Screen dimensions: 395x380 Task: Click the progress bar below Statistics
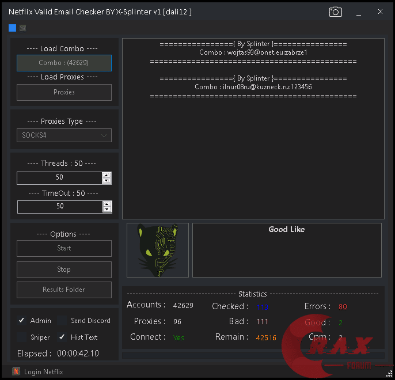pyautogui.click(x=253, y=355)
